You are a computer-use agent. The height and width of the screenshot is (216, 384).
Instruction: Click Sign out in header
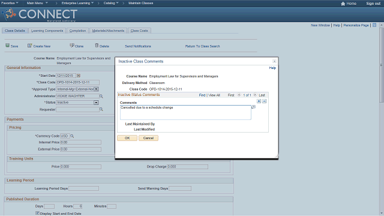pyautogui.click(x=373, y=4)
